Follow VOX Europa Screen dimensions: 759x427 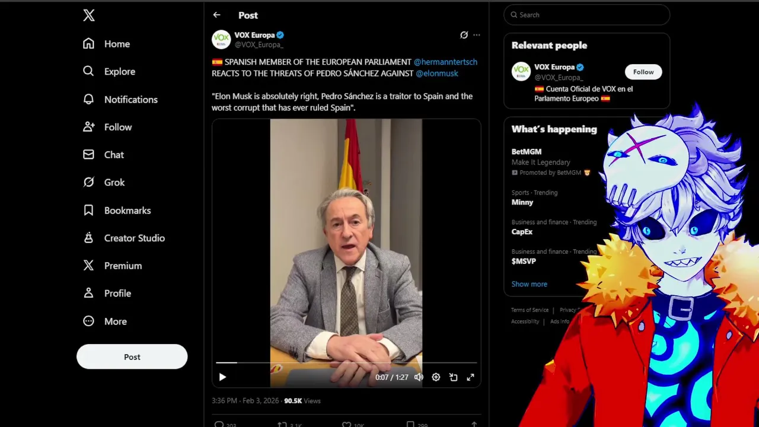pos(643,72)
